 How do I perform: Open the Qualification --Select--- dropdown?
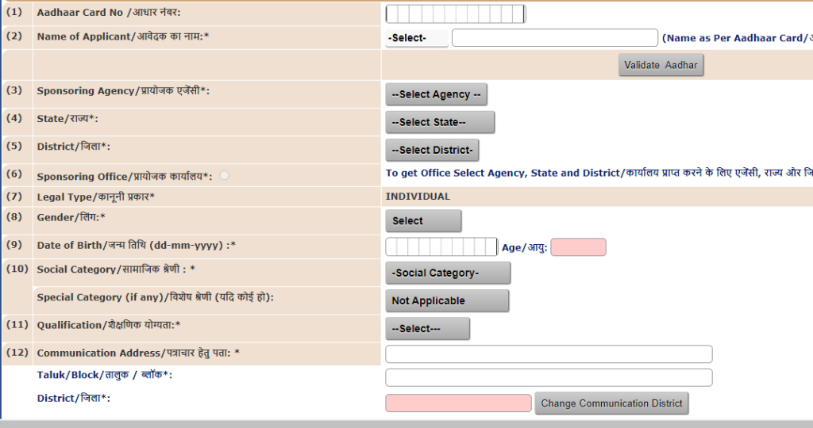click(x=427, y=329)
